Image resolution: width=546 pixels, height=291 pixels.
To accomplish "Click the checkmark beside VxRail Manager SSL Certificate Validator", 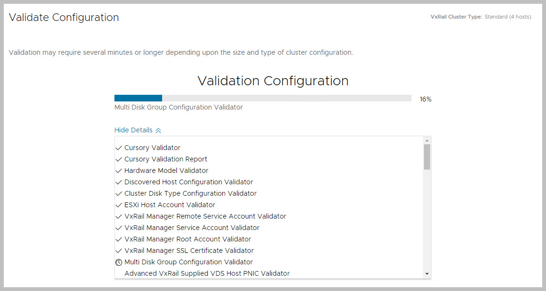I will pos(119,251).
